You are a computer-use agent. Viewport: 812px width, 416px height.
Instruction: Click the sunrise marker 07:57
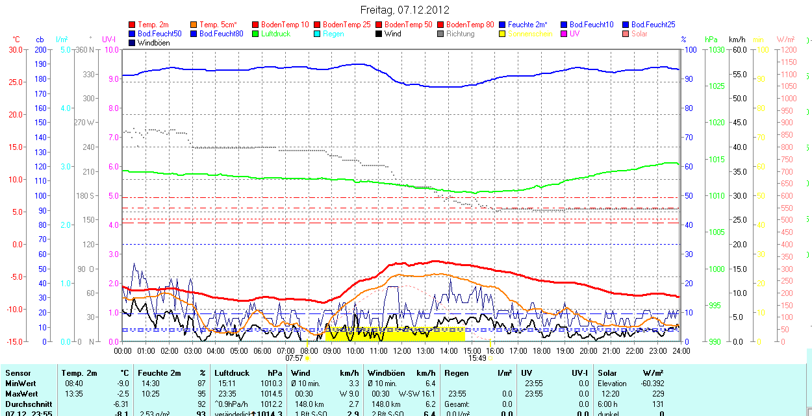(294, 358)
